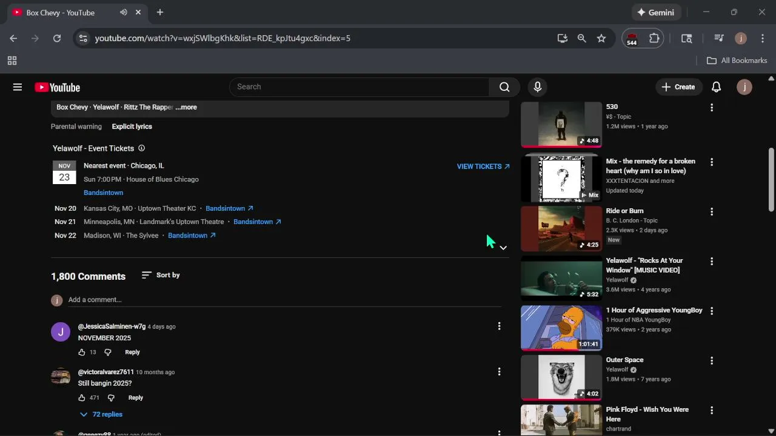Expand description with ...more
The height and width of the screenshot is (436, 776).
click(x=186, y=107)
